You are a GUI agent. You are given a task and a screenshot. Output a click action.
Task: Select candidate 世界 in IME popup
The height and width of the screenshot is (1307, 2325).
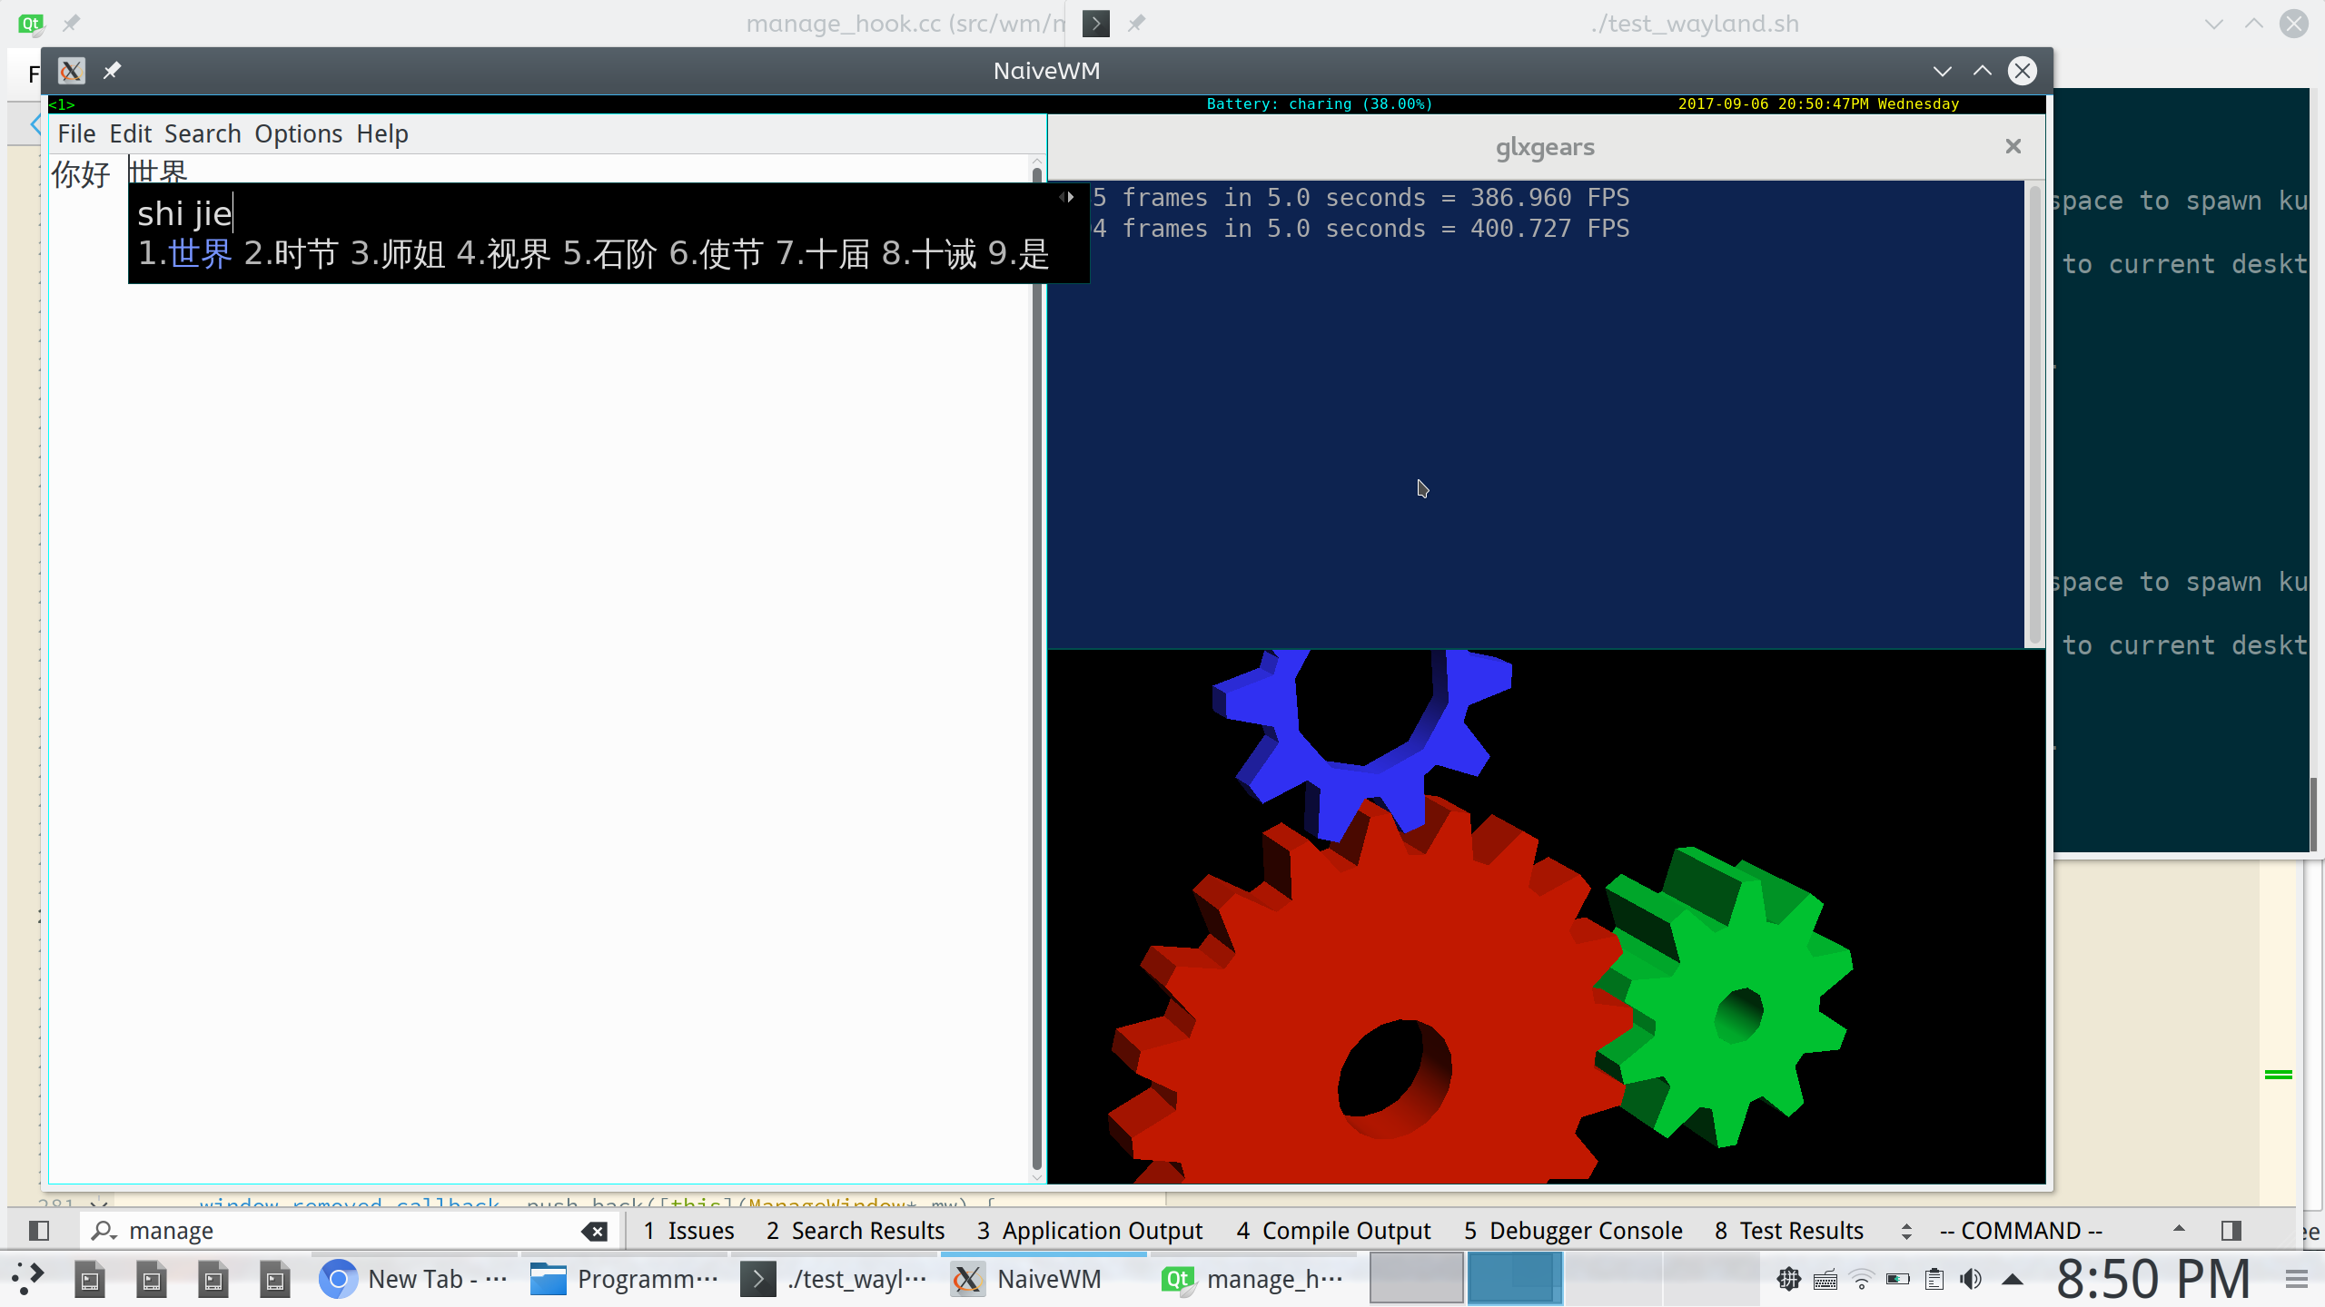tap(200, 254)
